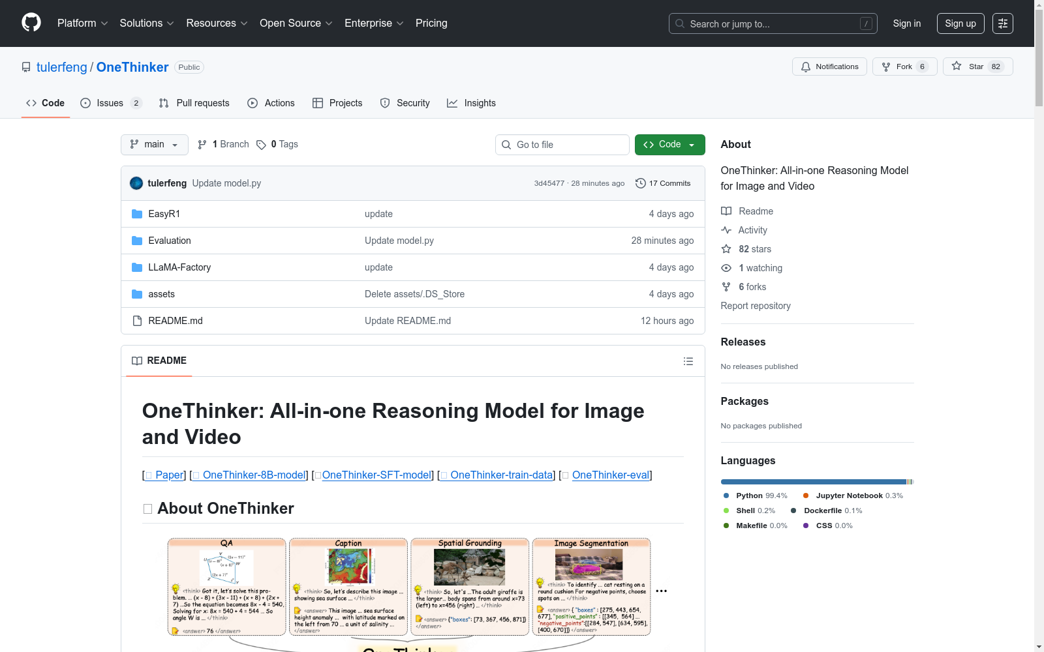Switch to the Actions tab
This screenshot has height=652, width=1044.
point(271,103)
